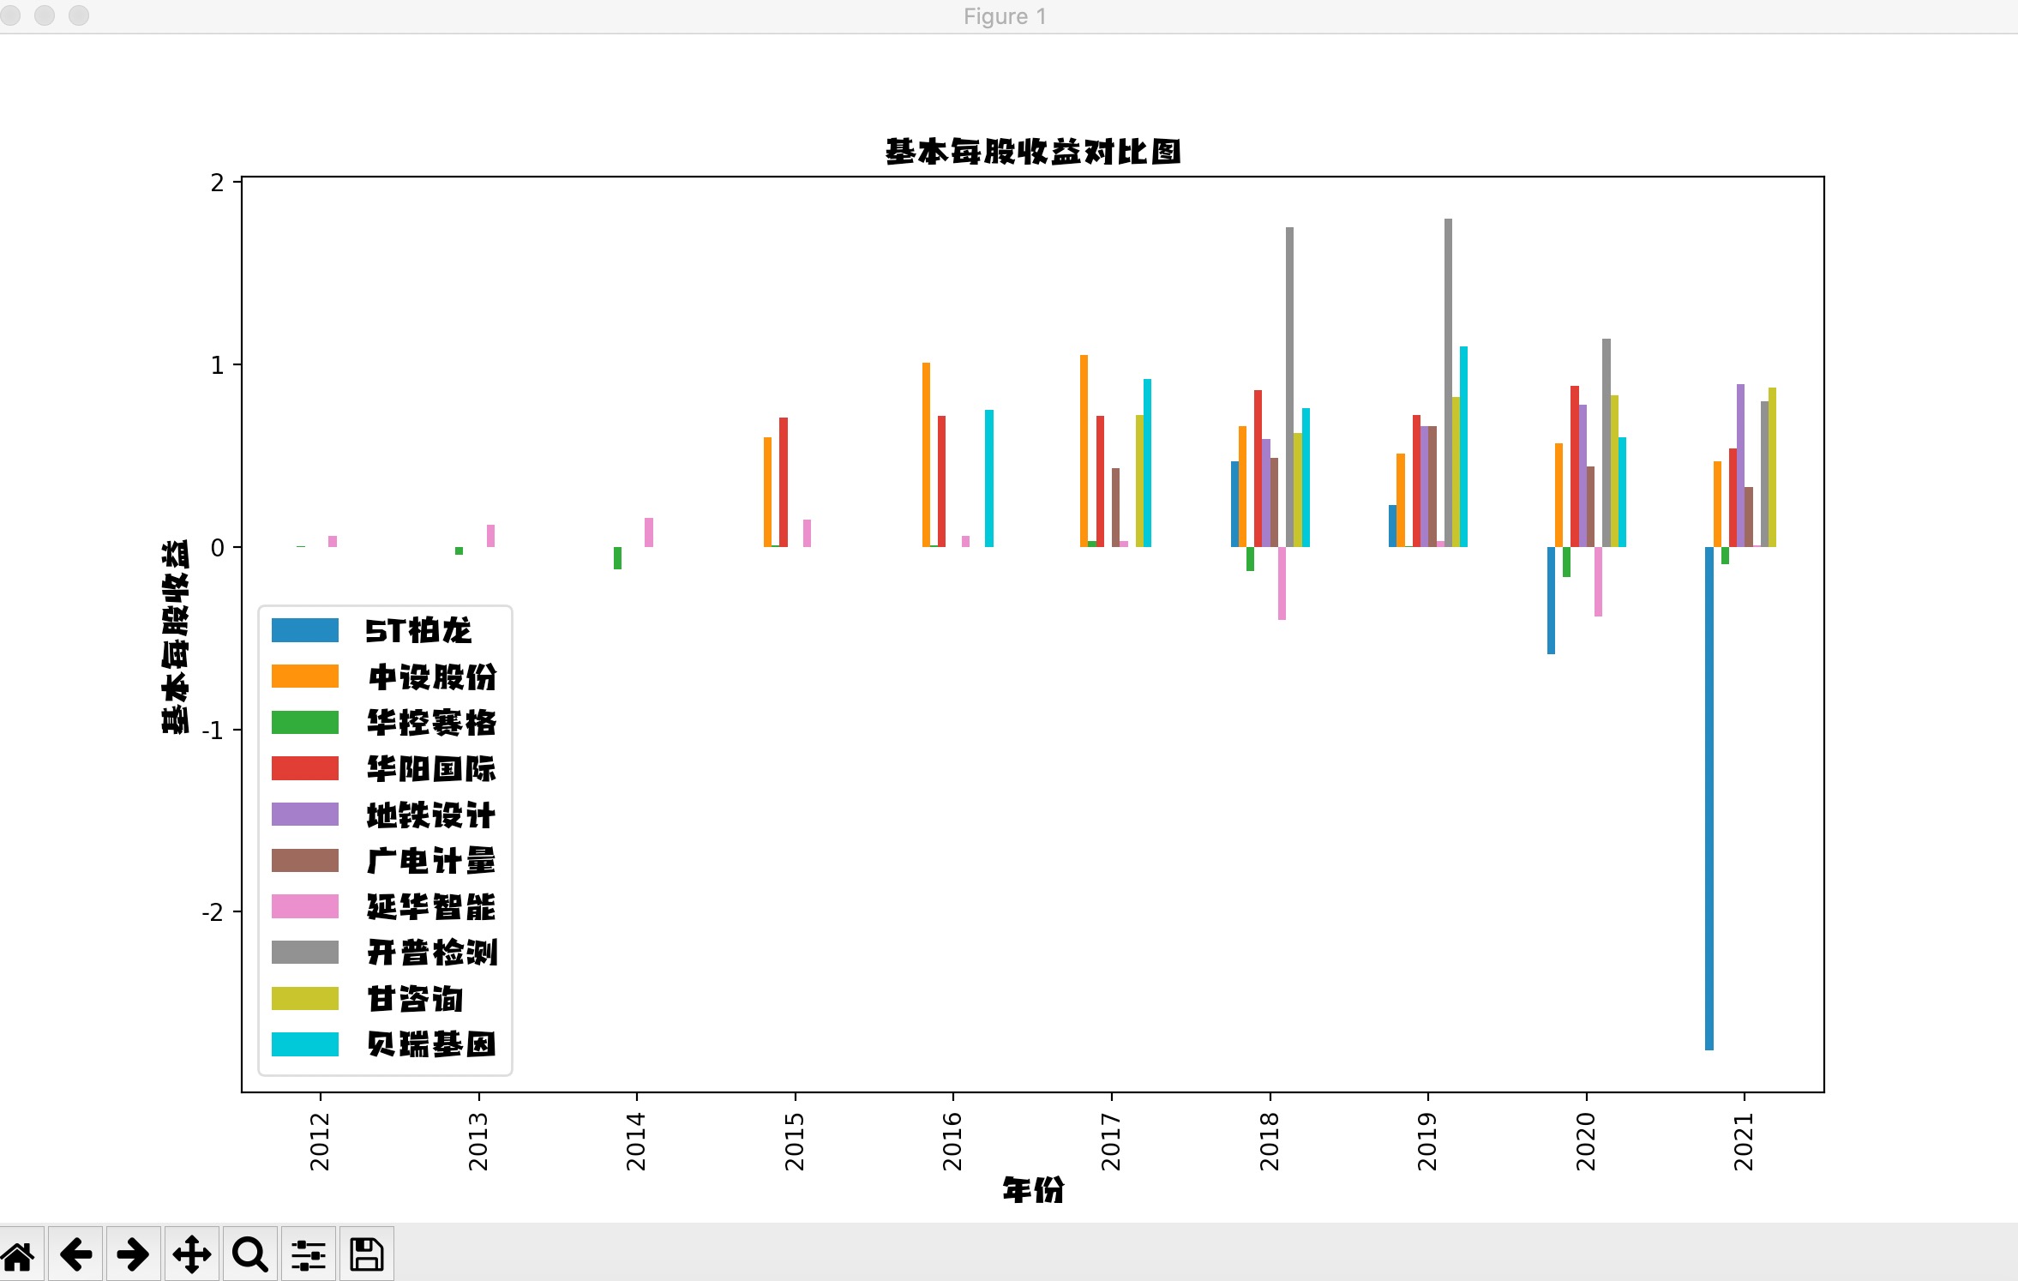Image resolution: width=2018 pixels, height=1281 pixels.
Task: Click the 地铁设计 legend label
Action: [x=432, y=815]
